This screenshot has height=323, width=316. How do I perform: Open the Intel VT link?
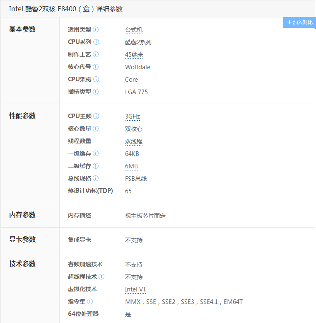pyautogui.click(x=135, y=289)
